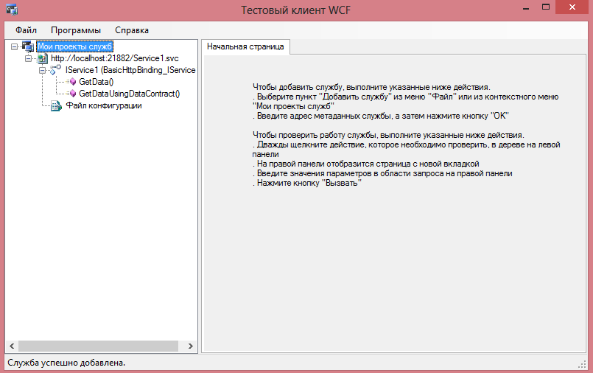Viewport: 593px width, 373px height.
Task: Collapse the Мои проекты служб root node
Action: (15, 47)
